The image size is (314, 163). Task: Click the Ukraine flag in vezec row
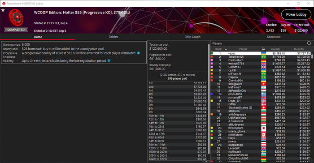coord(264,53)
